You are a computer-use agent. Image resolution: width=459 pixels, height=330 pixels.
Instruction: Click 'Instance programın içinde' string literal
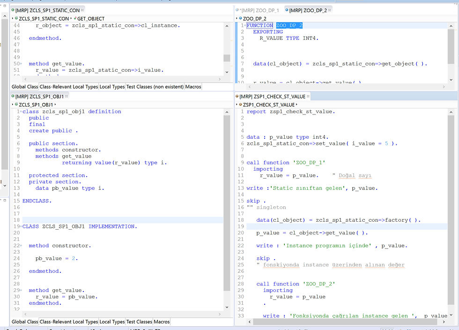click(x=327, y=246)
